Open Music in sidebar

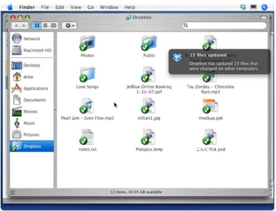[x=32, y=123]
